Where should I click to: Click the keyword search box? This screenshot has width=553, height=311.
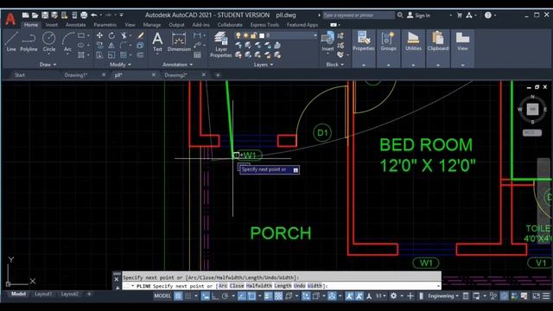coord(359,16)
